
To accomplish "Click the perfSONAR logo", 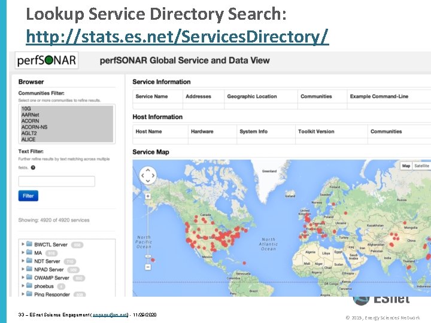I will 47,60.
